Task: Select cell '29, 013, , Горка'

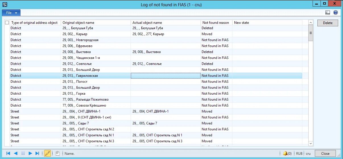Action: (x=96, y=94)
